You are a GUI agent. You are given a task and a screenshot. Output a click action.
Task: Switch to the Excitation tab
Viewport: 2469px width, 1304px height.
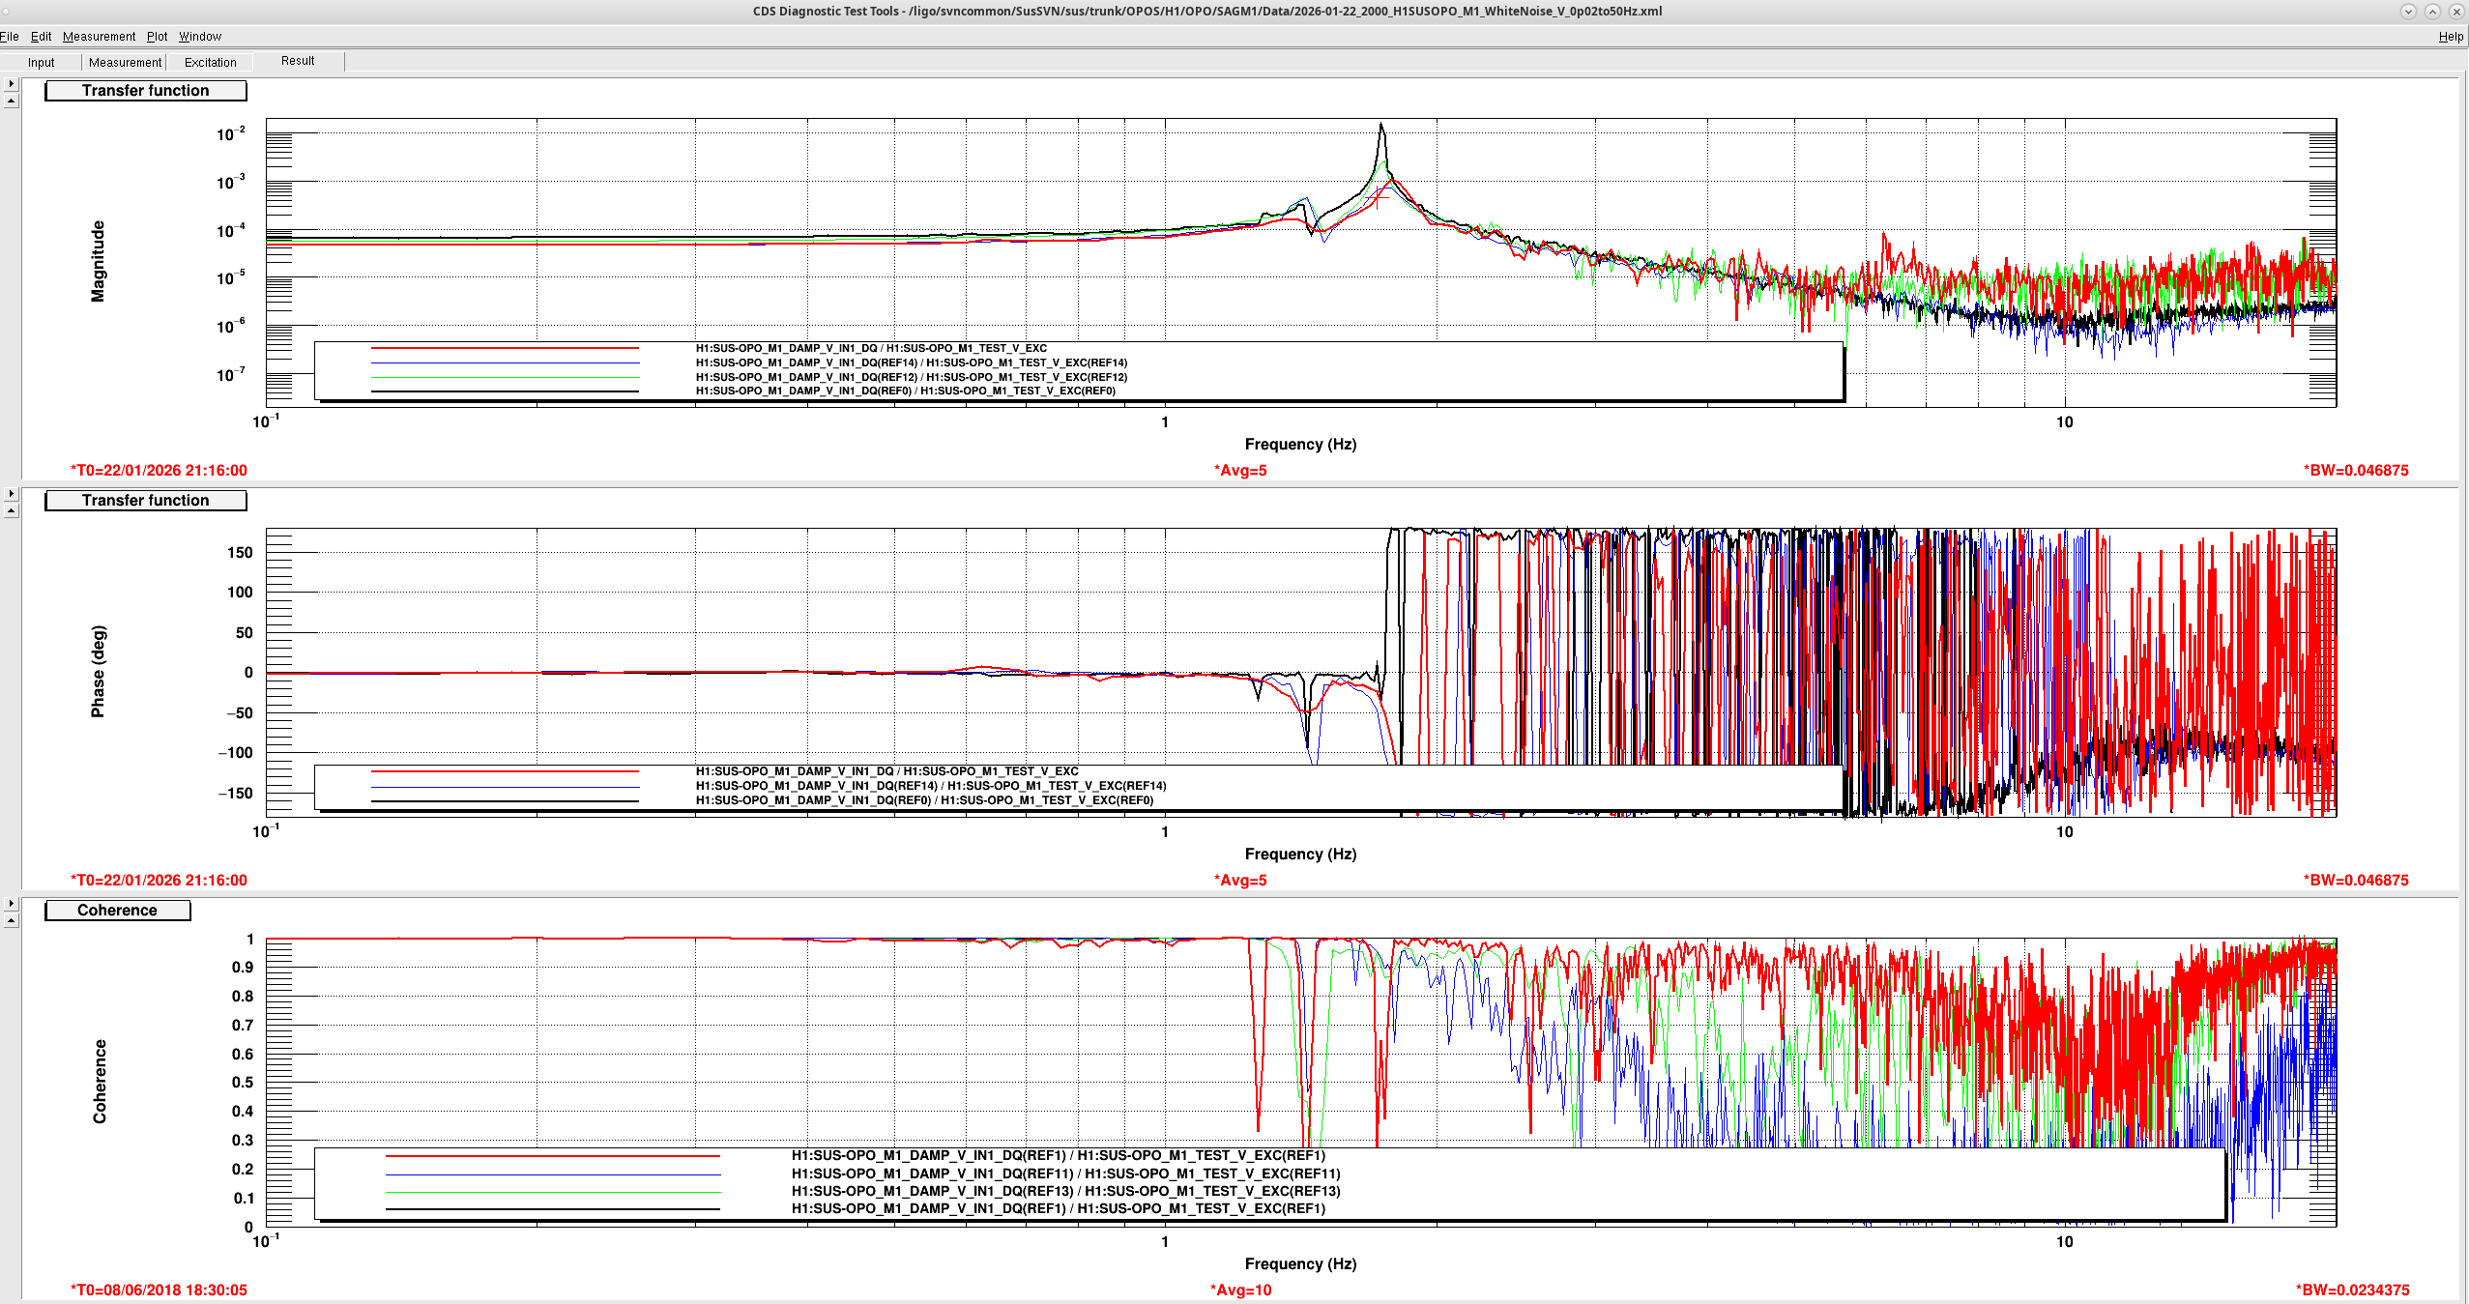(x=210, y=63)
